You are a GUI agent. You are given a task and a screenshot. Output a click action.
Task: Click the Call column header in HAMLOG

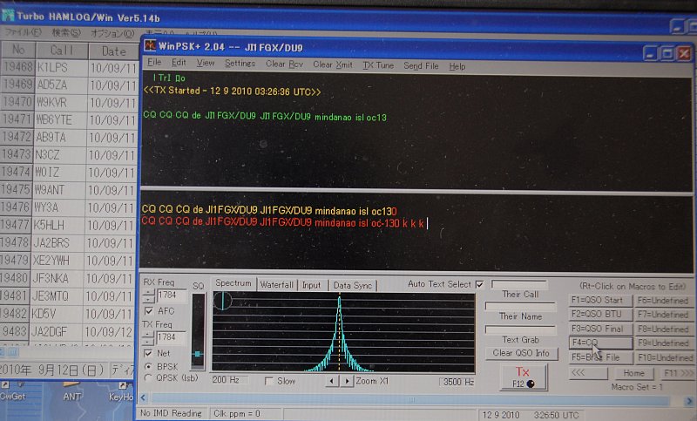62,51
